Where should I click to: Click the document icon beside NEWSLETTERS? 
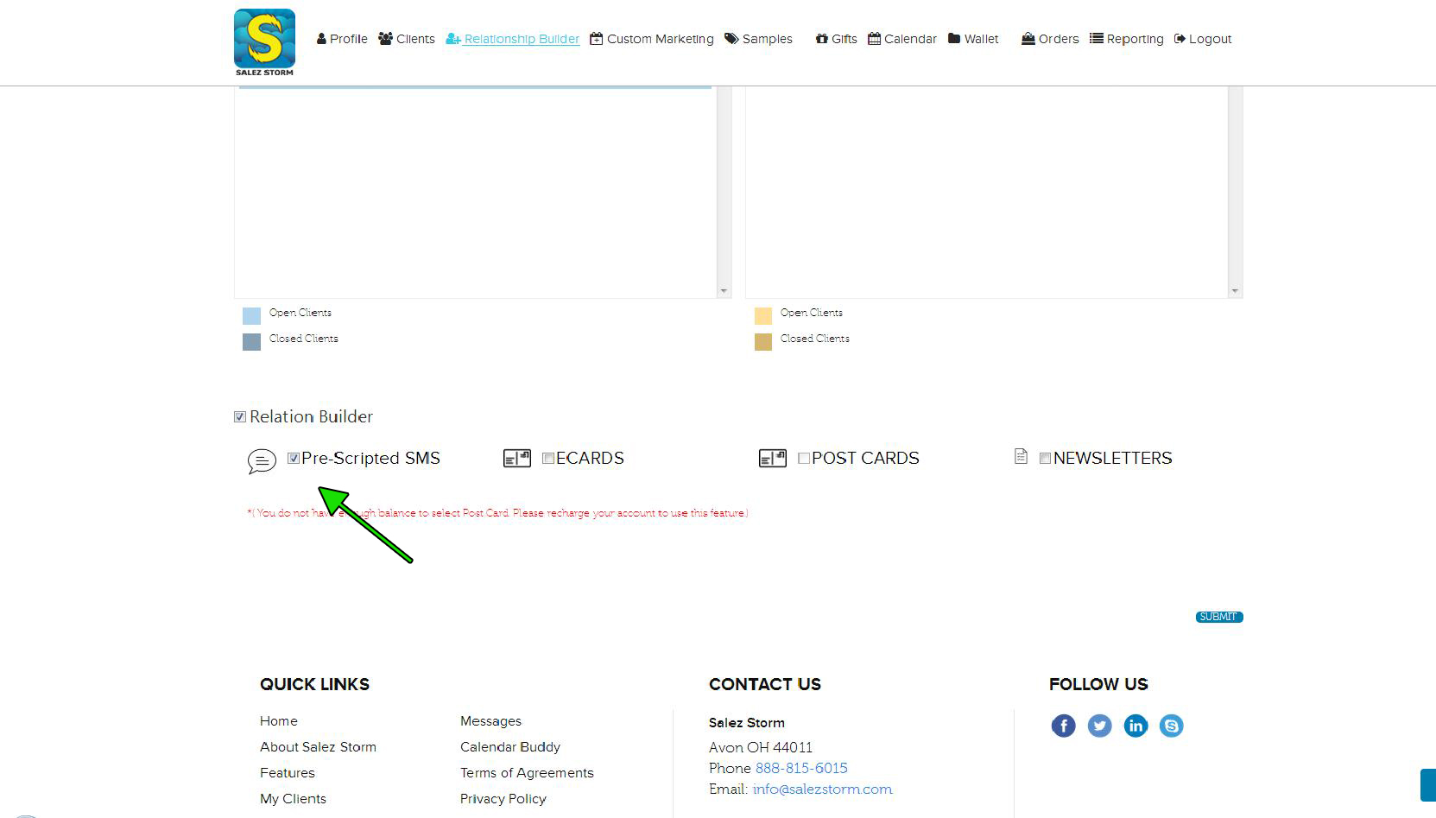(x=1021, y=457)
